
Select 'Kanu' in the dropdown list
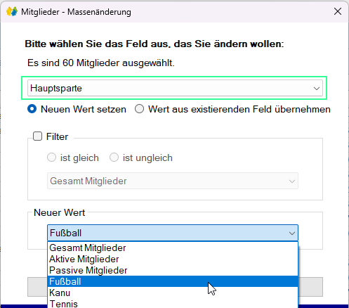click(173, 293)
